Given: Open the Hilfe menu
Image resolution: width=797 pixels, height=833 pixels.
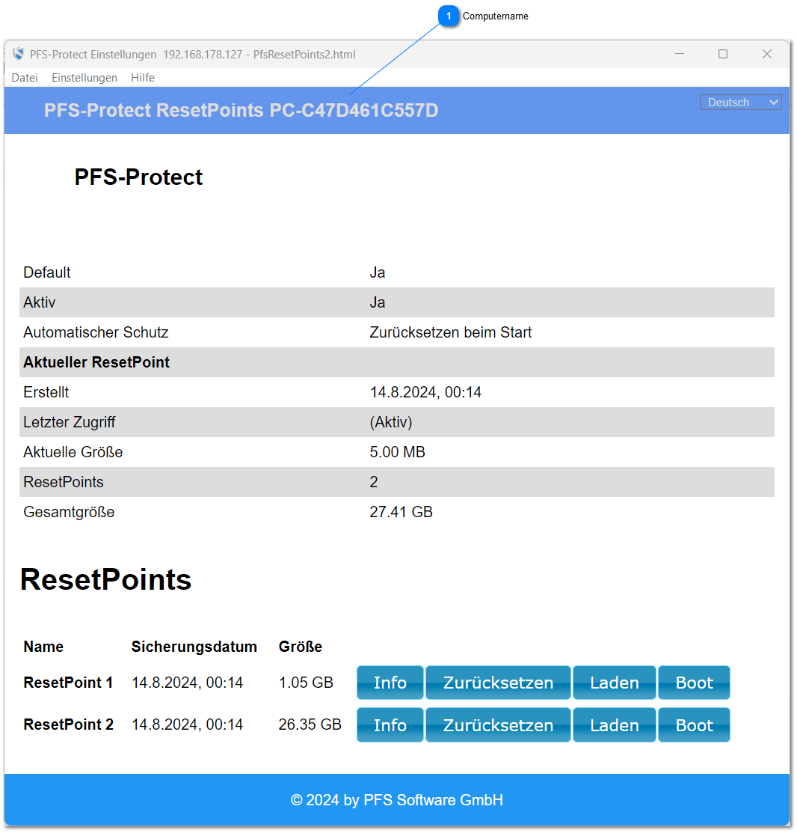Looking at the screenshot, I should (x=143, y=78).
